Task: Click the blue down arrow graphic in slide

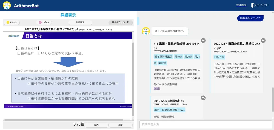Action: 68,62
